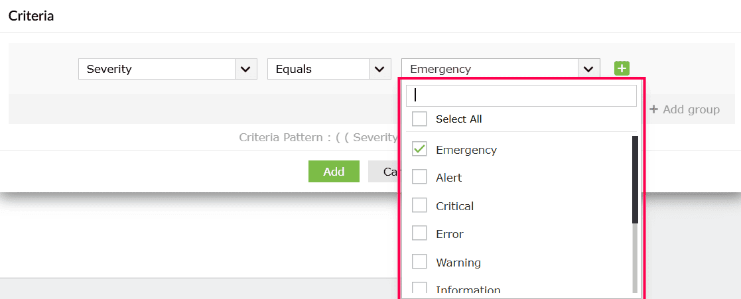Click the severity list scrollbar thumb
The image size is (741, 299).
pos(635,180)
